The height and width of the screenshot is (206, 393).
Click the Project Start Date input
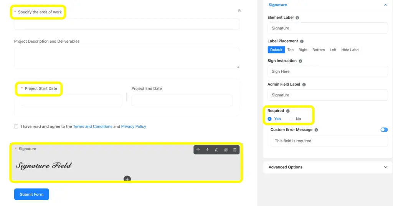[71, 100]
